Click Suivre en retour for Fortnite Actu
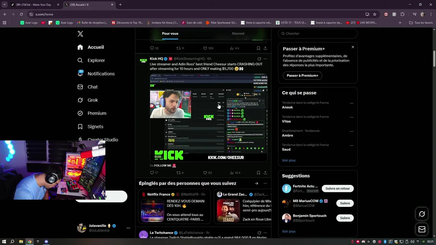Screen dimensions: 436x245 [338, 189]
